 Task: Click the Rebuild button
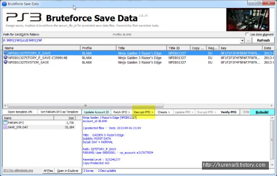(x=262, y=112)
